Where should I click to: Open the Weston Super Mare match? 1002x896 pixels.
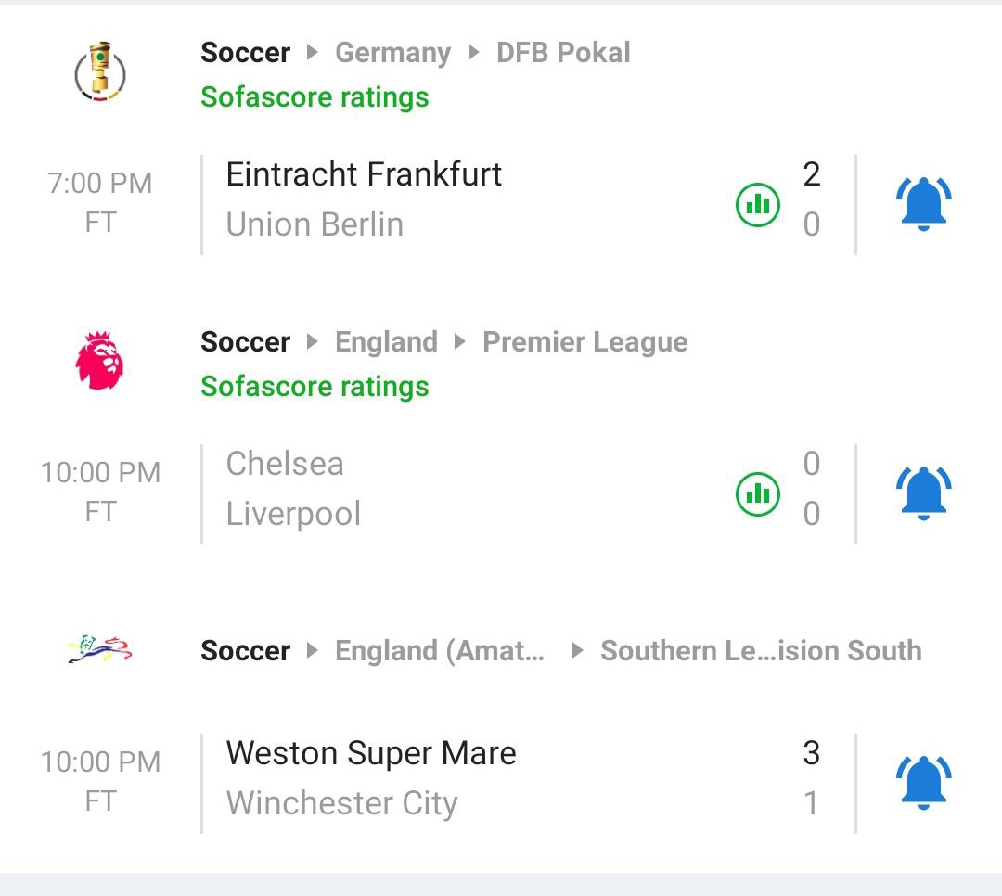pos(371,753)
